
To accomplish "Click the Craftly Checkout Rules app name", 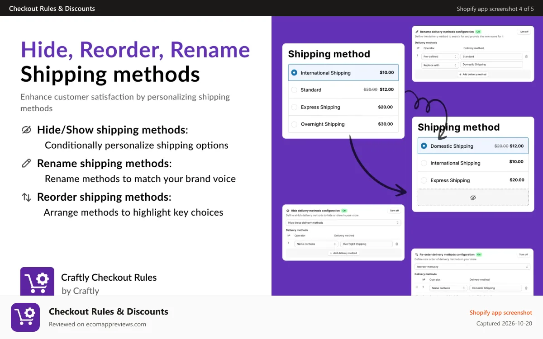I will tap(109, 277).
